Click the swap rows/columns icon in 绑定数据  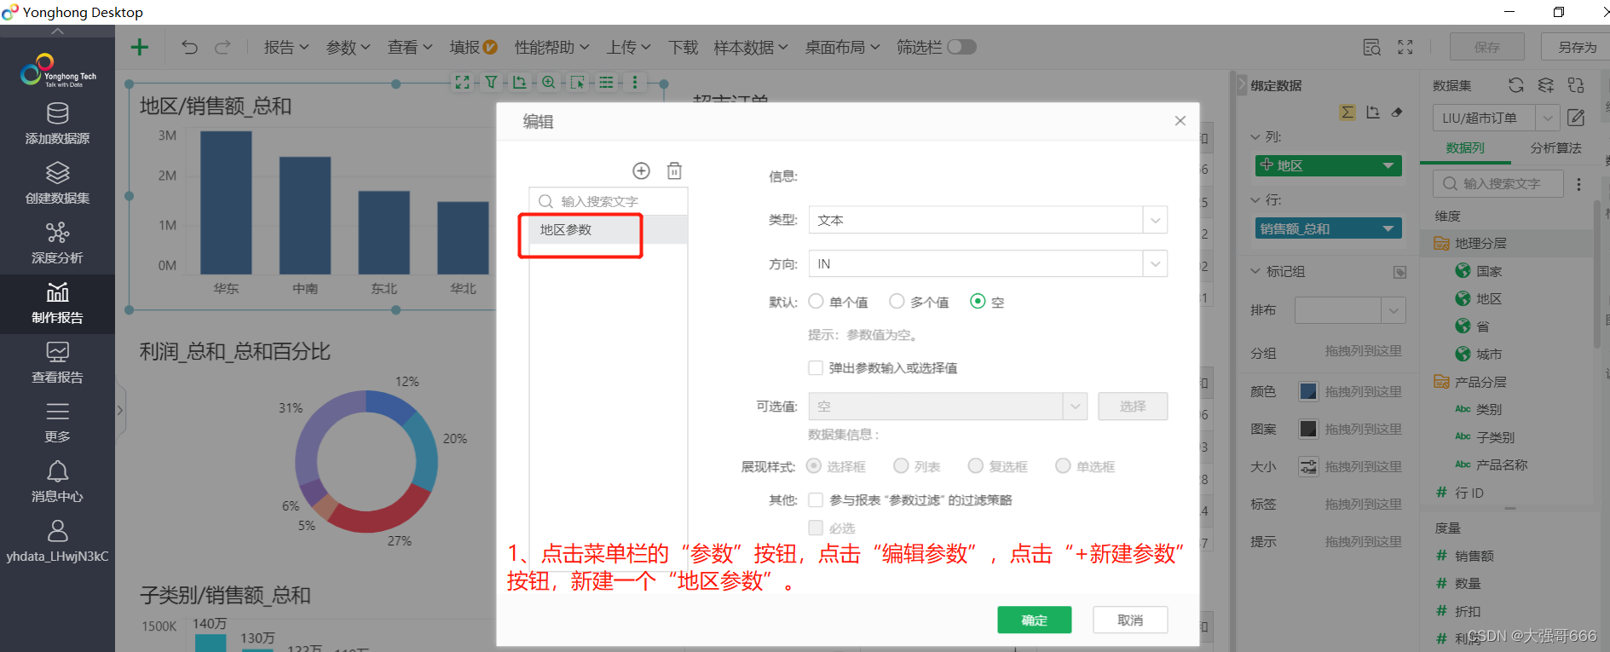(1372, 113)
